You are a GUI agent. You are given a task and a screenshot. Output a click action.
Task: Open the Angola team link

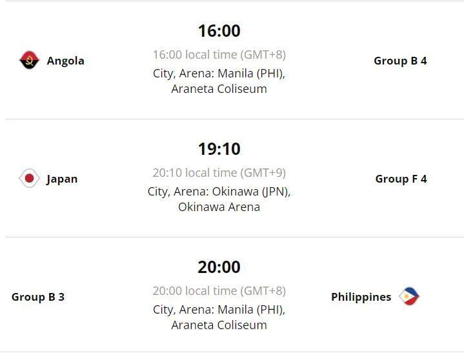point(65,61)
